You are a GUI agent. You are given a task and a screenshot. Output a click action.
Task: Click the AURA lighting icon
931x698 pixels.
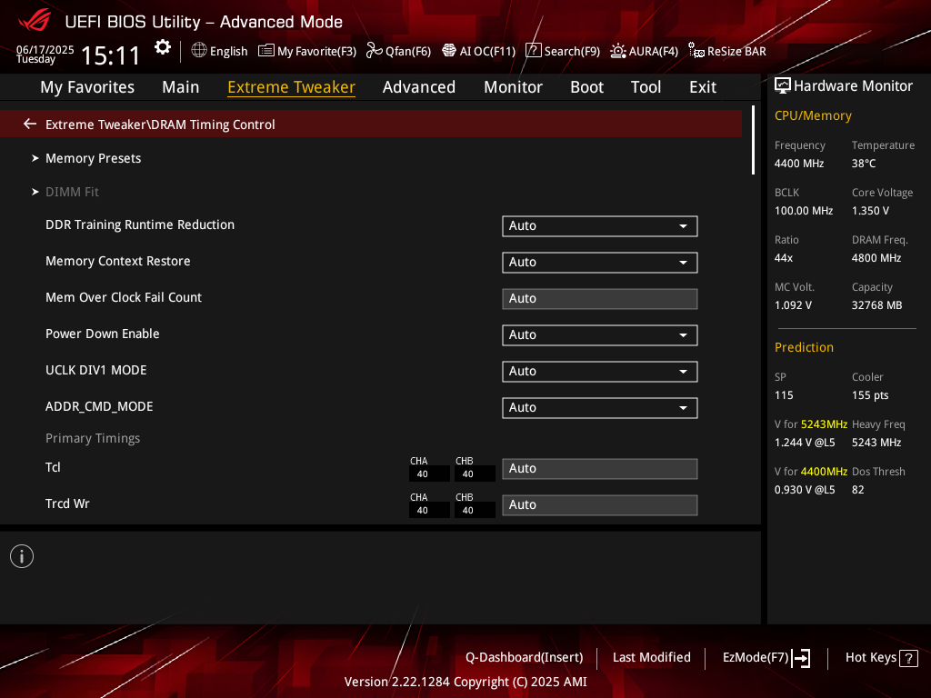(x=618, y=51)
